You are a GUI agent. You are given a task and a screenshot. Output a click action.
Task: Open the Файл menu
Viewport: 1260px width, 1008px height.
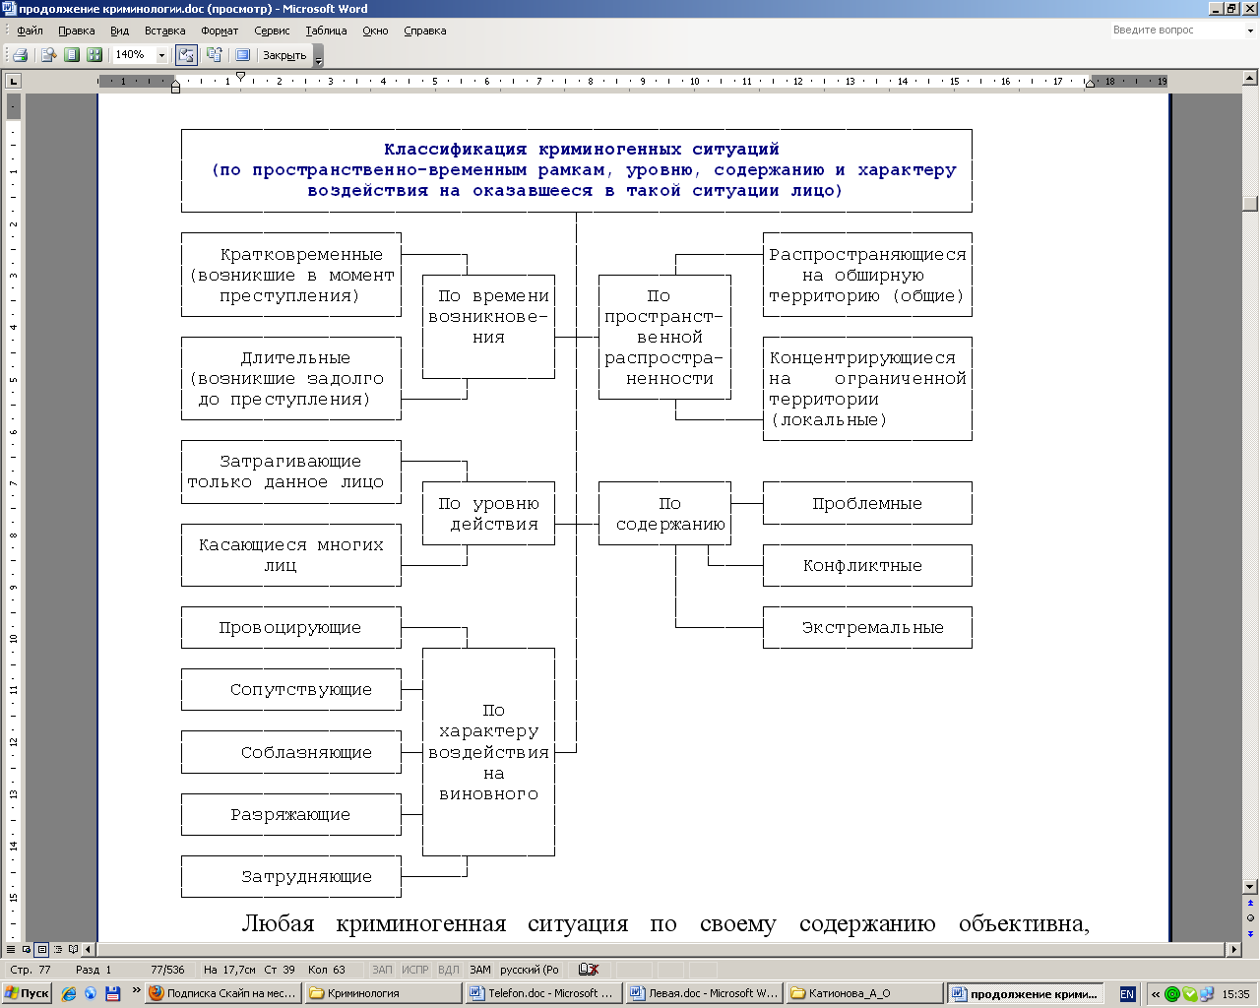[x=30, y=31]
